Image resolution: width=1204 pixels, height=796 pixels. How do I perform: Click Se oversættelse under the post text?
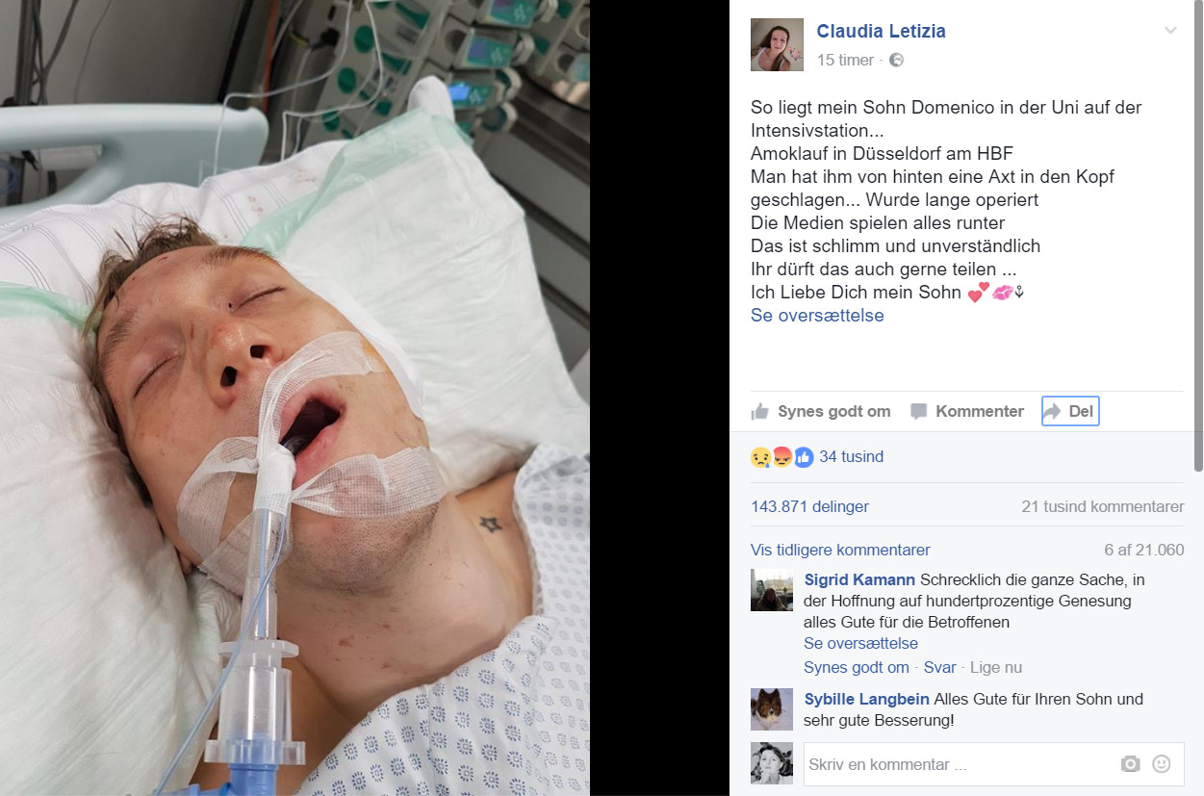click(817, 316)
